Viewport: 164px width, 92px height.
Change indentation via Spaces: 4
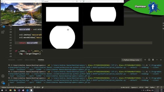click(134, 87)
